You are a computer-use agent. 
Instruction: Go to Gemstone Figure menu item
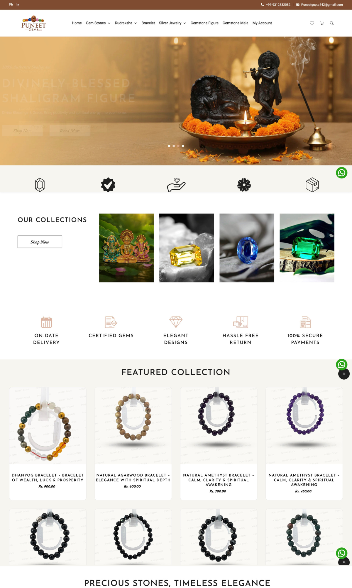pos(204,23)
